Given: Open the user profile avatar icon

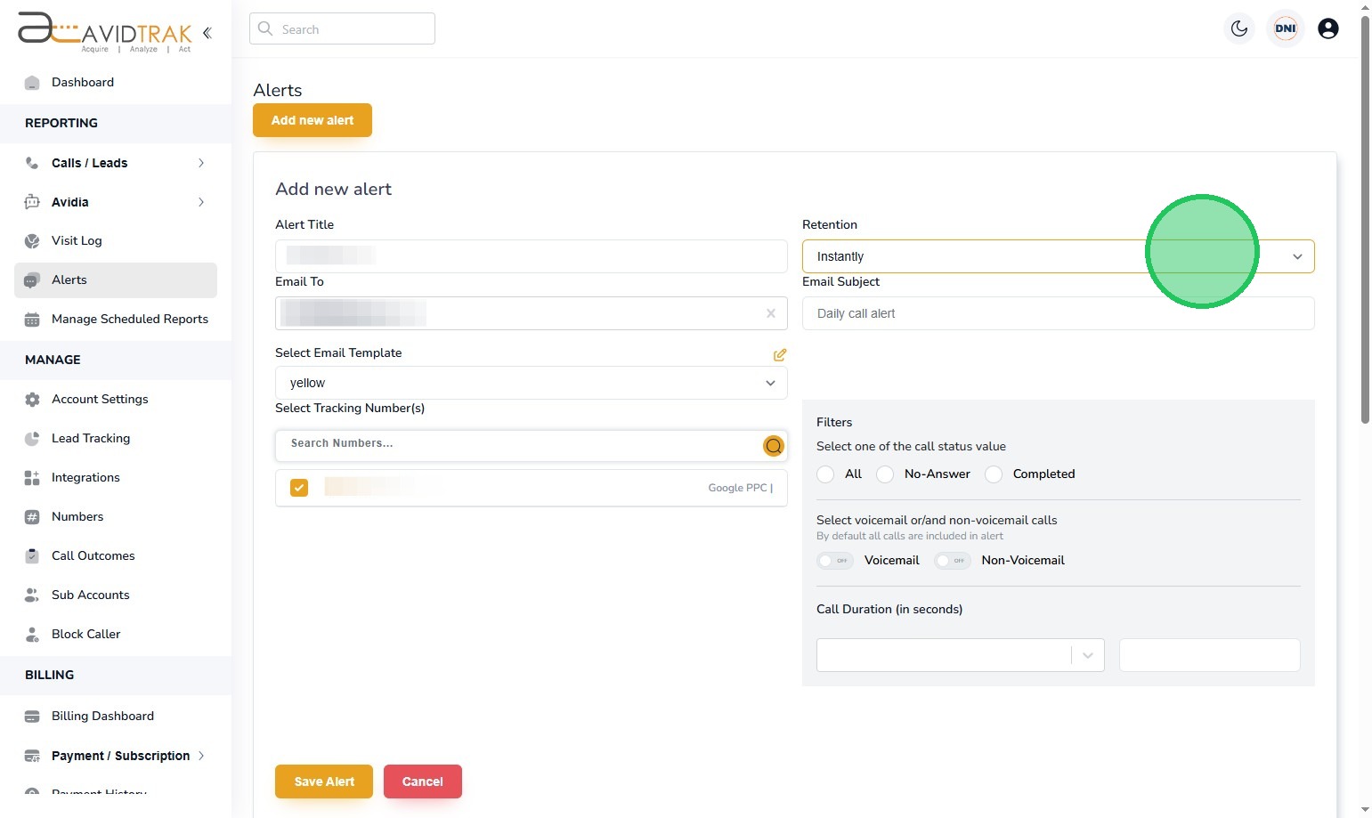Looking at the screenshot, I should click(1327, 28).
